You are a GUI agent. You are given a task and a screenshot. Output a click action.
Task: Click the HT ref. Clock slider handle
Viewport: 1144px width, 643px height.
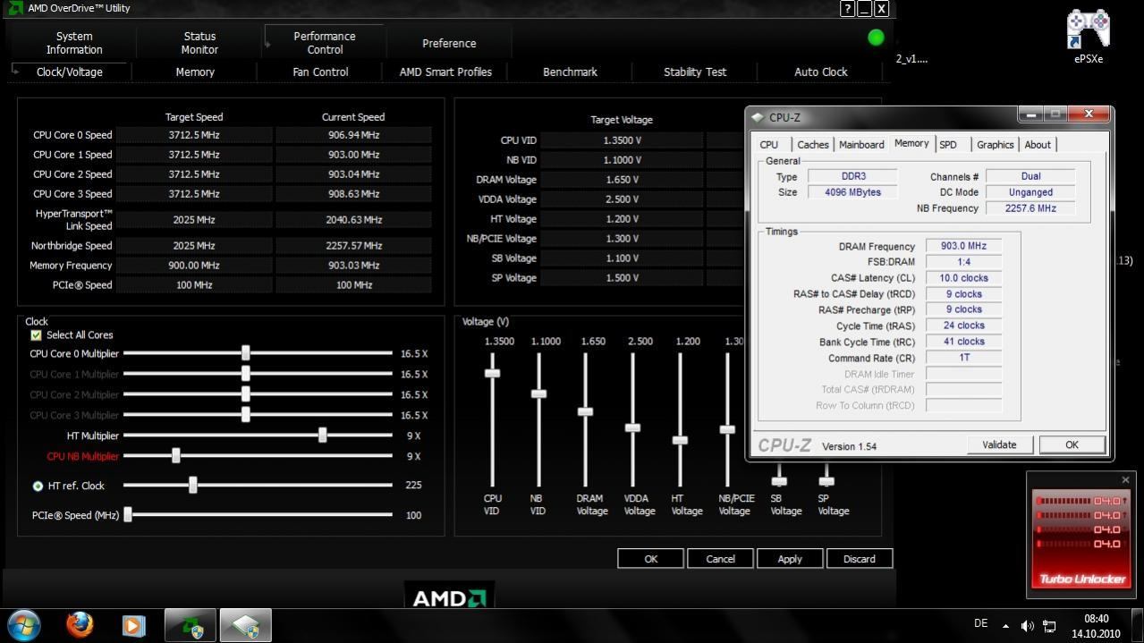192,486
